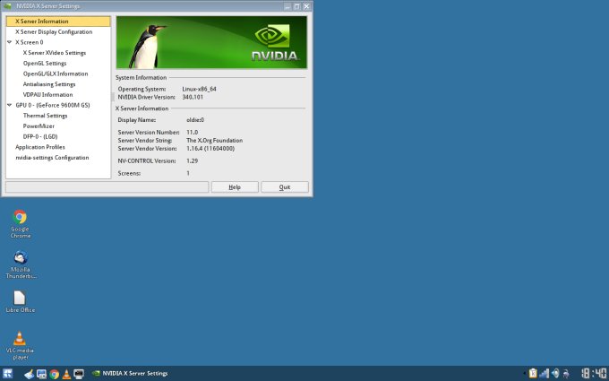Open the clipboard tray icon

tap(533, 374)
